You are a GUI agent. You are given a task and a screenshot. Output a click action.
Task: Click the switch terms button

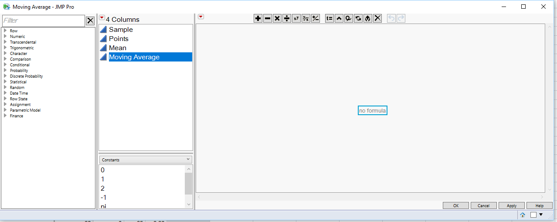point(358,18)
